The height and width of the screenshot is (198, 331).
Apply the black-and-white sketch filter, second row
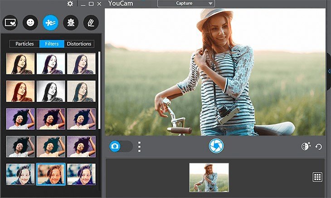pyautogui.click(x=51, y=91)
